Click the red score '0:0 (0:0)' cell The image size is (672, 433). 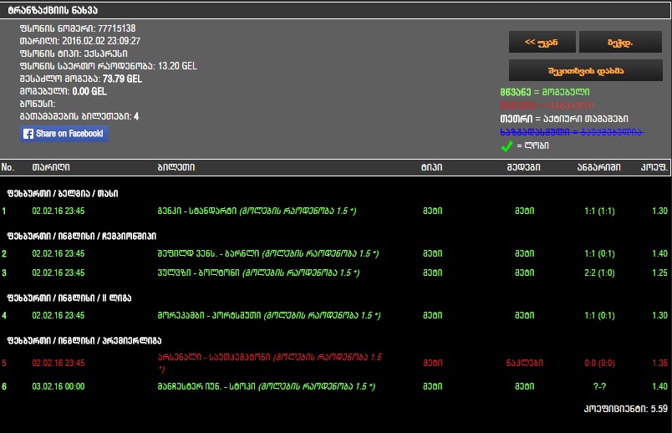[599, 363]
